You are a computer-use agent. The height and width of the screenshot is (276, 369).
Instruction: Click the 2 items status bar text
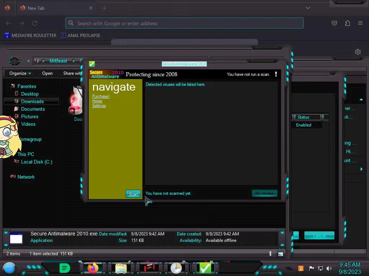point(13,254)
